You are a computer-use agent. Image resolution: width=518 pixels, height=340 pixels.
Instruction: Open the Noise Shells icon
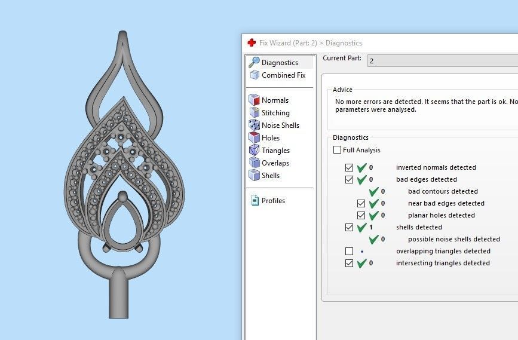254,125
